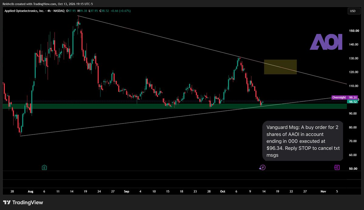Screen dimensions: 364x210
Task: Click the Nov label on time axis
Action: 323,192
